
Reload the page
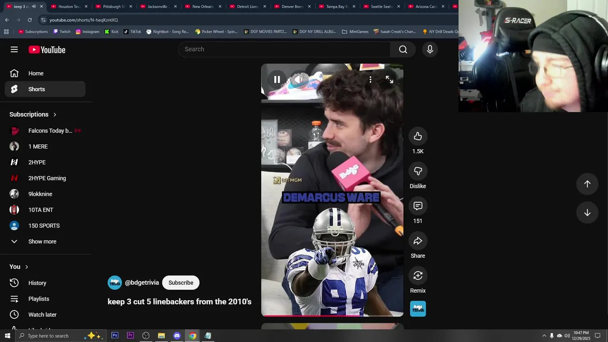click(x=29, y=20)
